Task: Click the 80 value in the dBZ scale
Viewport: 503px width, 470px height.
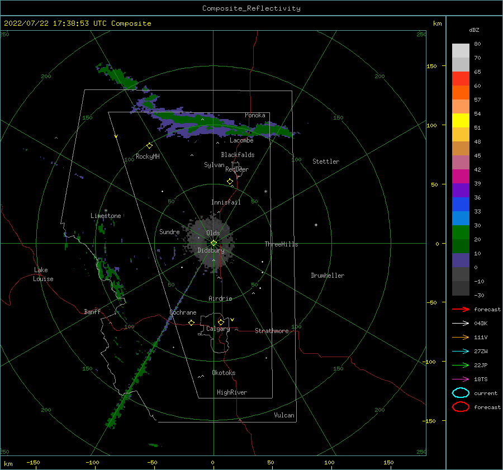Action: pyautogui.click(x=477, y=44)
